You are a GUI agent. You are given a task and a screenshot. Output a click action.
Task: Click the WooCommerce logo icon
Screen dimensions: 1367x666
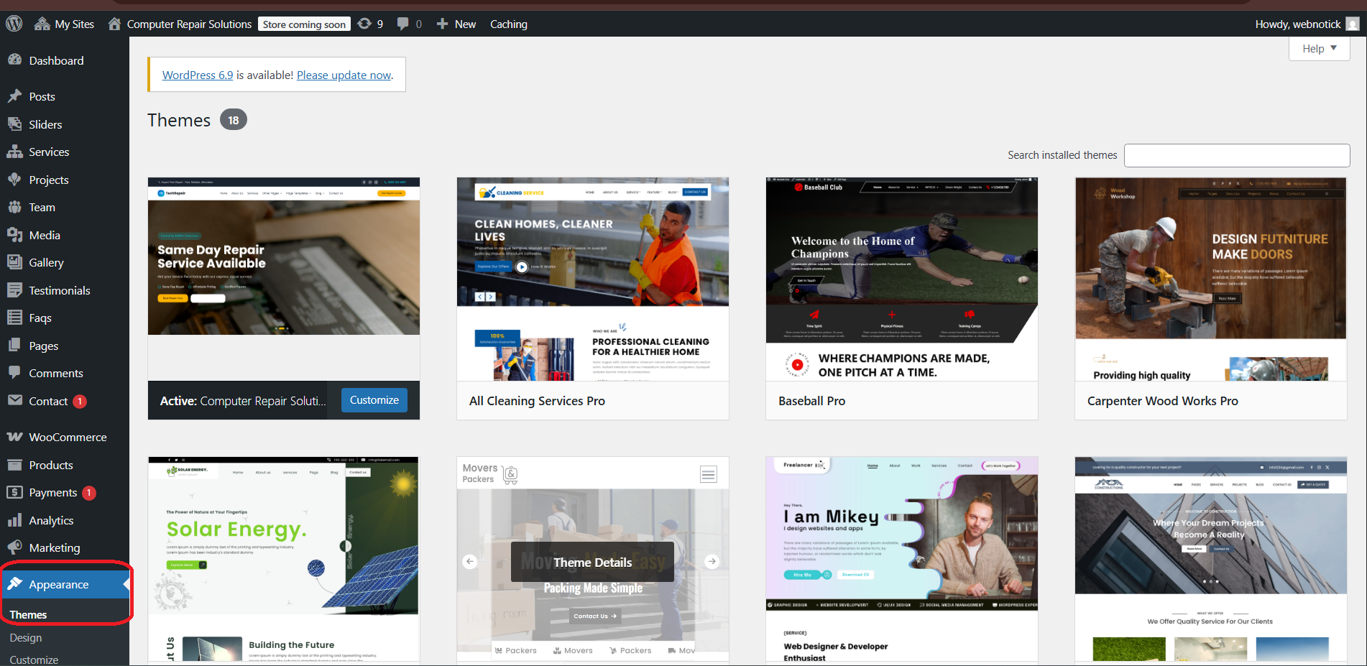[x=14, y=437]
